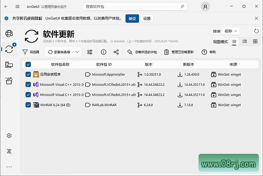Click 忽略所选软件包 pin button
The image size is (263, 176).
(x=142, y=52)
